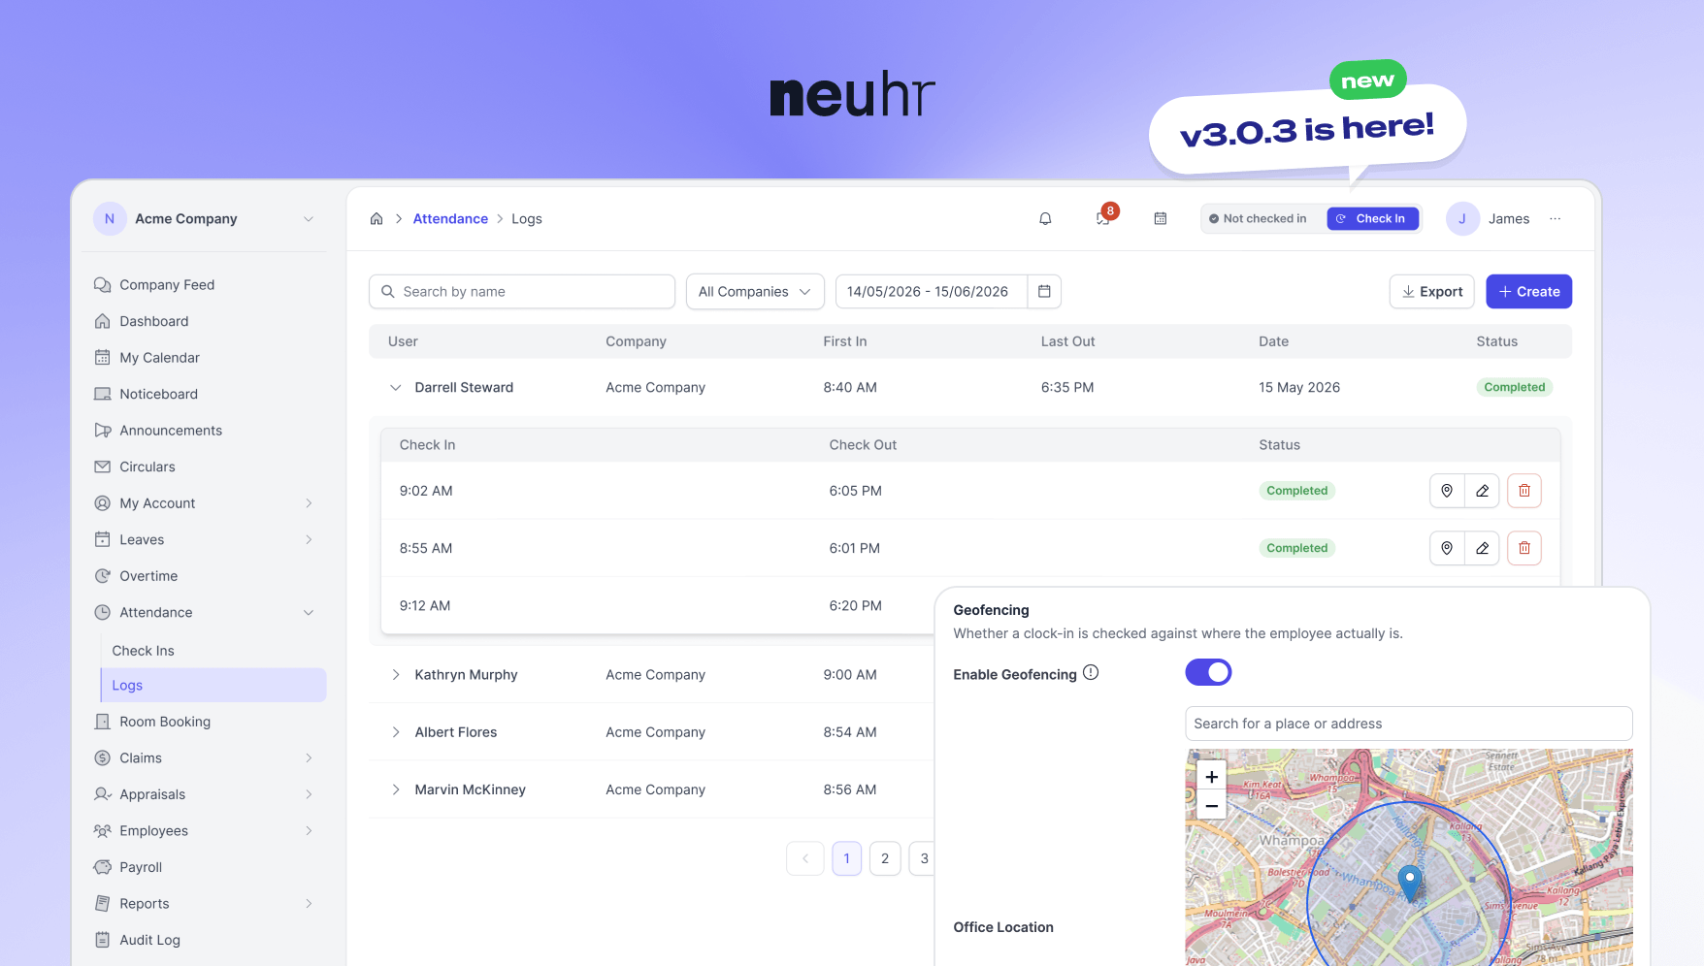Turn off the Enable Geofencing switch
The width and height of the screenshot is (1704, 966).
pos(1208,673)
